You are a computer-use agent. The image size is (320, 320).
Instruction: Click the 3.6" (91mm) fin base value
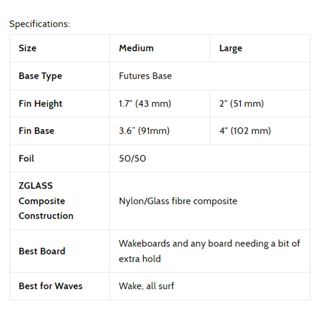pos(144,131)
